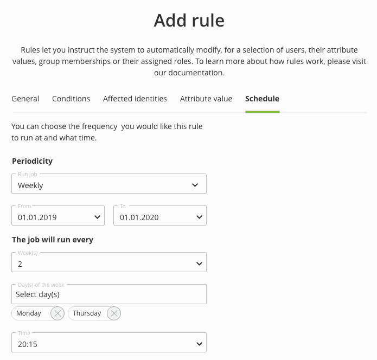Click the chevron arrow in Week(s) field

click(x=197, y=263)
